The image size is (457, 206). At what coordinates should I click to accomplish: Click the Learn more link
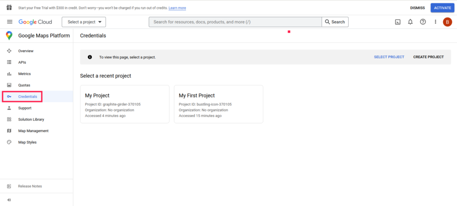click(177, 8)
